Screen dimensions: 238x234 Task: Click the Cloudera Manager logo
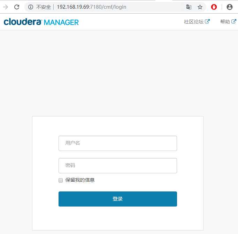[41, 22]
